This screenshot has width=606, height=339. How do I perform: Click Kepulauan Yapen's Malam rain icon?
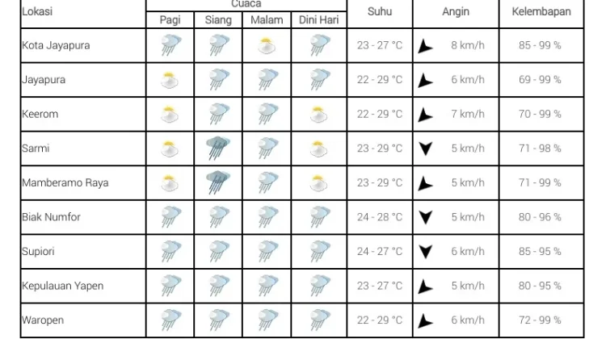(x=267, y=286)
